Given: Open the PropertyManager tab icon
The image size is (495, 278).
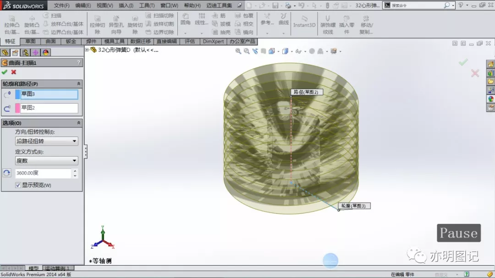Looking at the screenshot, I should pyautogui.click(x=15, y=52).
